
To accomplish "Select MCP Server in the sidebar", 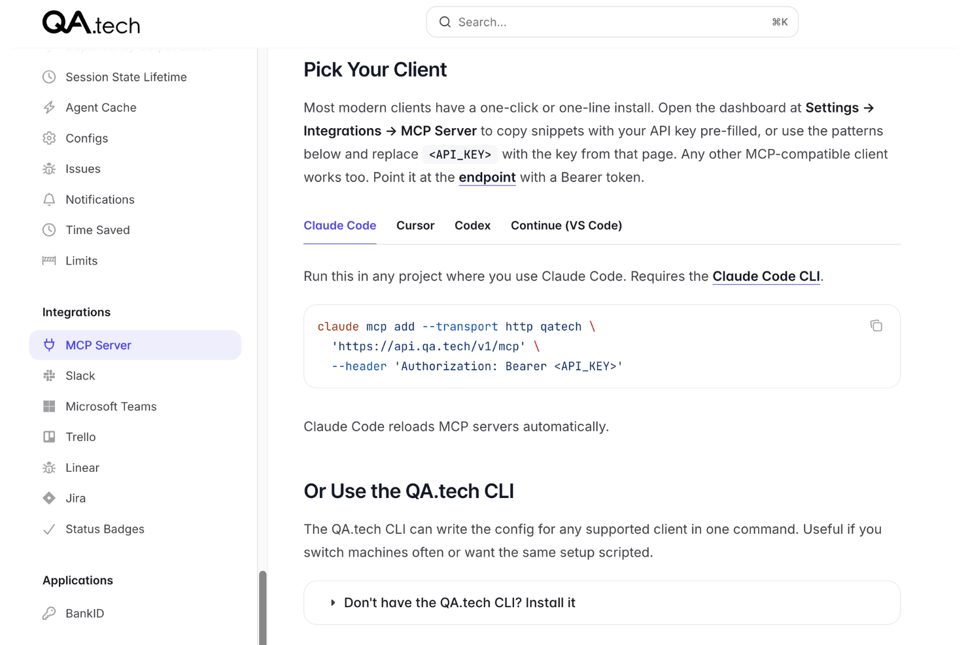I will coord(135,345).
